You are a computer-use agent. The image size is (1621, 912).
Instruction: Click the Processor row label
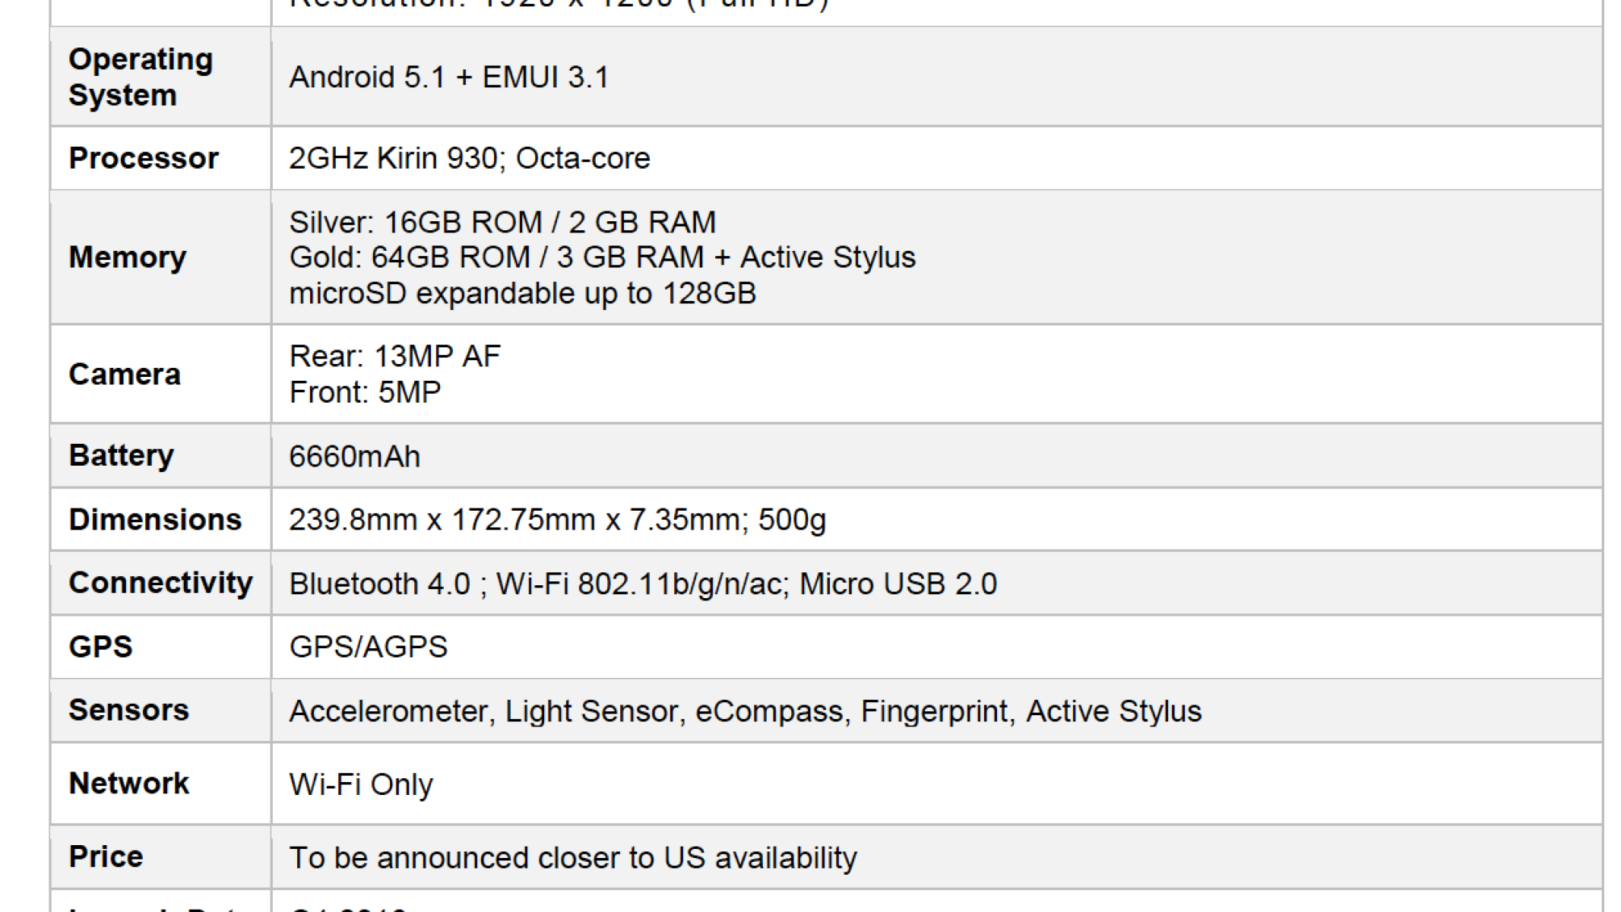coord(144,158)
